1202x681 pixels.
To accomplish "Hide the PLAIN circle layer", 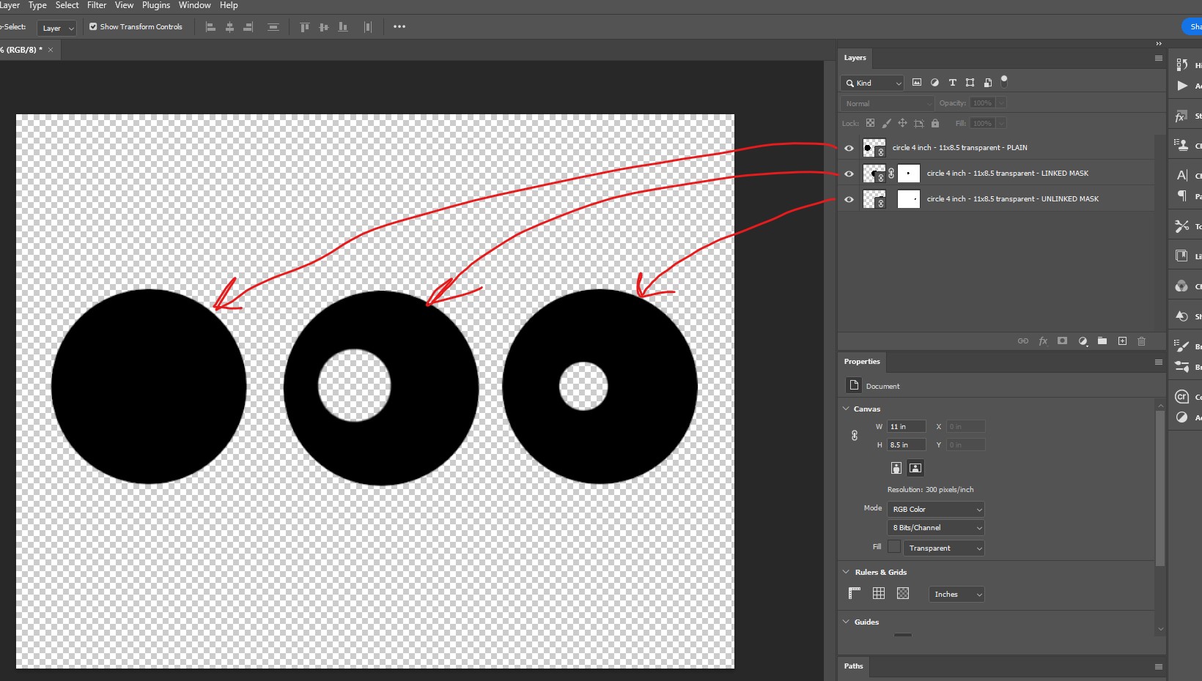I will pyautogui.click(x=848, y=148).
